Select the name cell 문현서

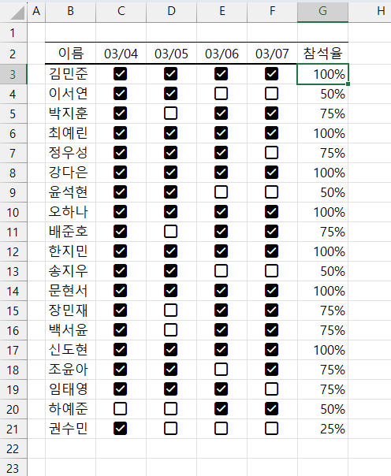coord(70,291)
